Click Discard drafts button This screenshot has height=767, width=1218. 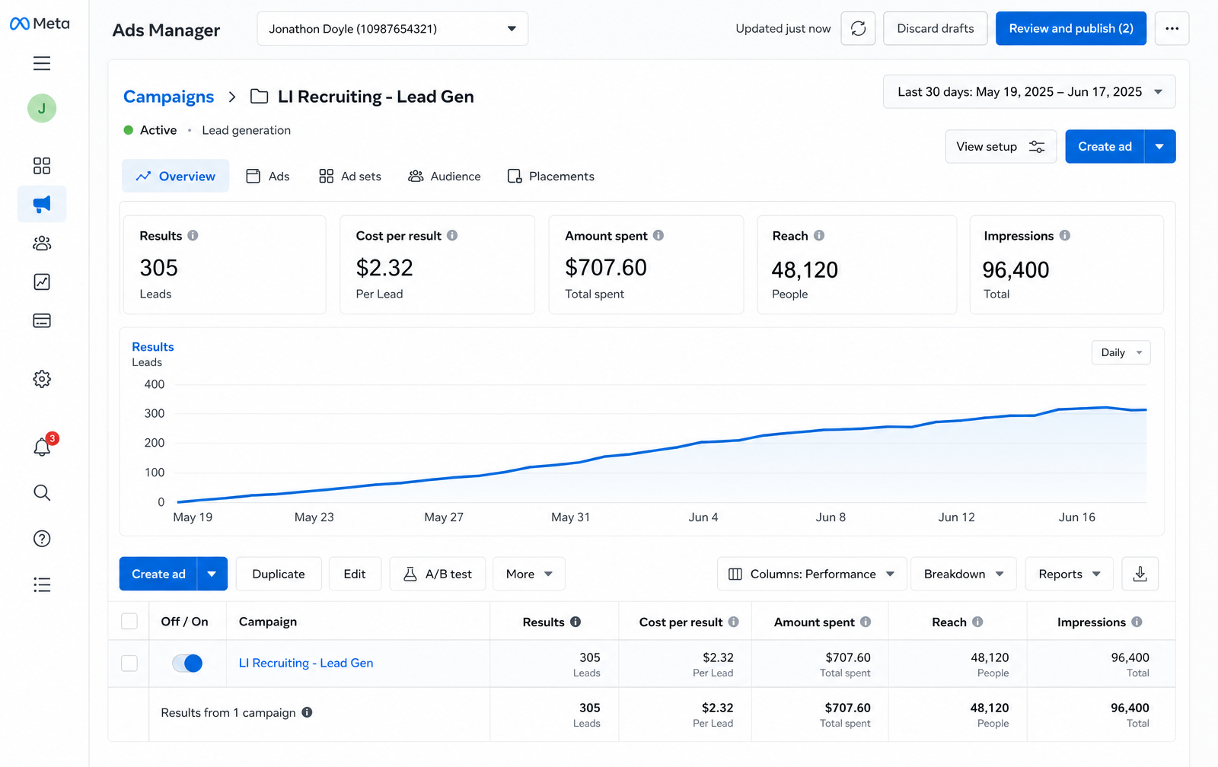pos(936,28)
